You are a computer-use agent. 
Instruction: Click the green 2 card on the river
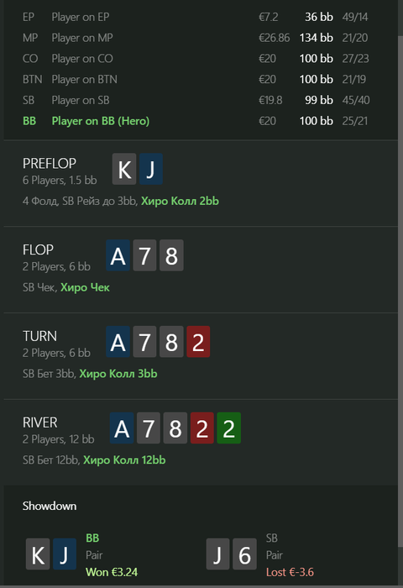[228, 428]
